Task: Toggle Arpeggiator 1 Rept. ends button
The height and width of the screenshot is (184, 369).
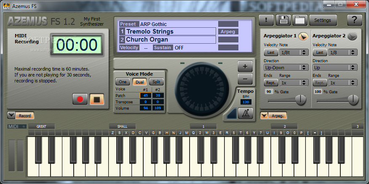Action: click(271, 83)
